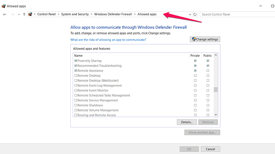Check Remote Volume Management name checkbox
275x154 pixels.
(76, 110)
